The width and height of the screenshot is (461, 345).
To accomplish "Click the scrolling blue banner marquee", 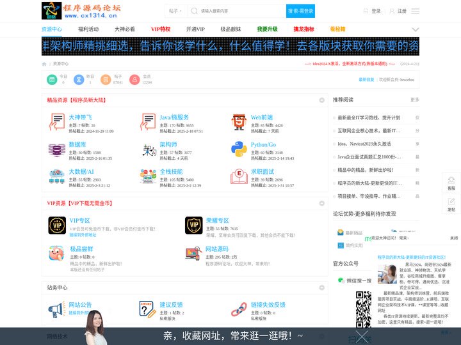I will [x=230, y=46].
